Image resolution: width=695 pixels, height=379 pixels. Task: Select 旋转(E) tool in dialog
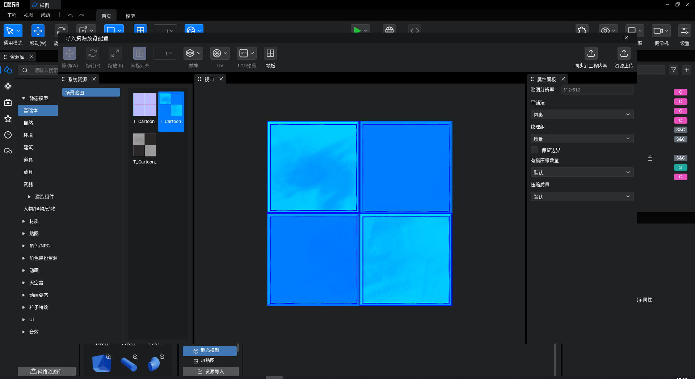point(93,53)
